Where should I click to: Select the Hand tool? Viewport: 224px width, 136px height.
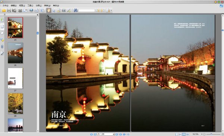pyautogui.click(x=49, y=10)
